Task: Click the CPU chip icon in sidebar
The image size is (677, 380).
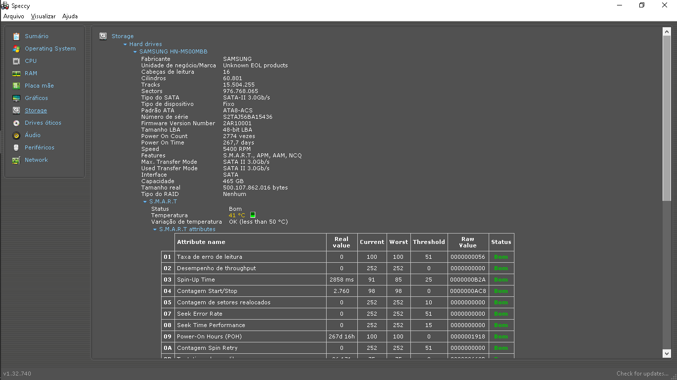Action: point(16,61)
